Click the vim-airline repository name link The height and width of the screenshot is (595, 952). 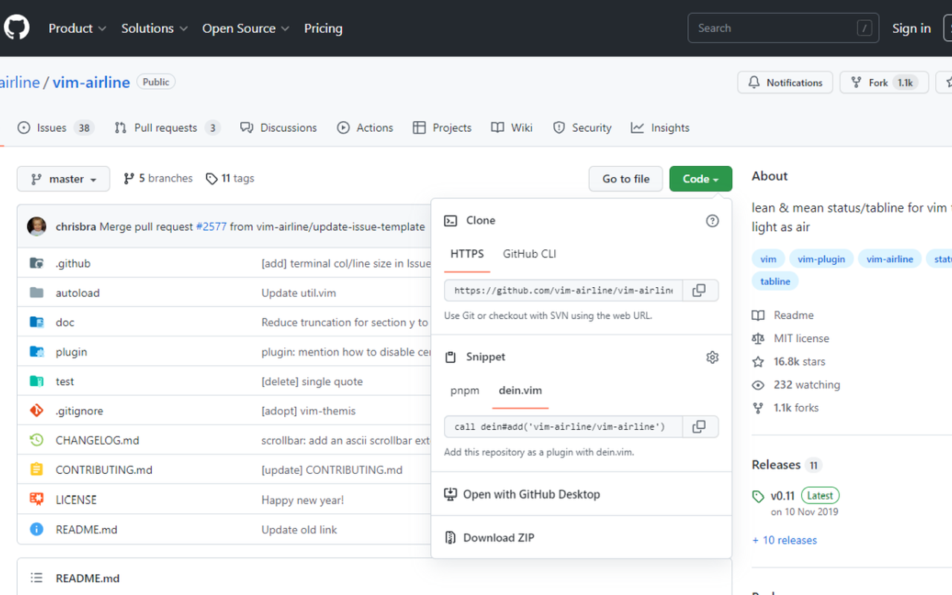pyautogui.click(x=91, y=83)
